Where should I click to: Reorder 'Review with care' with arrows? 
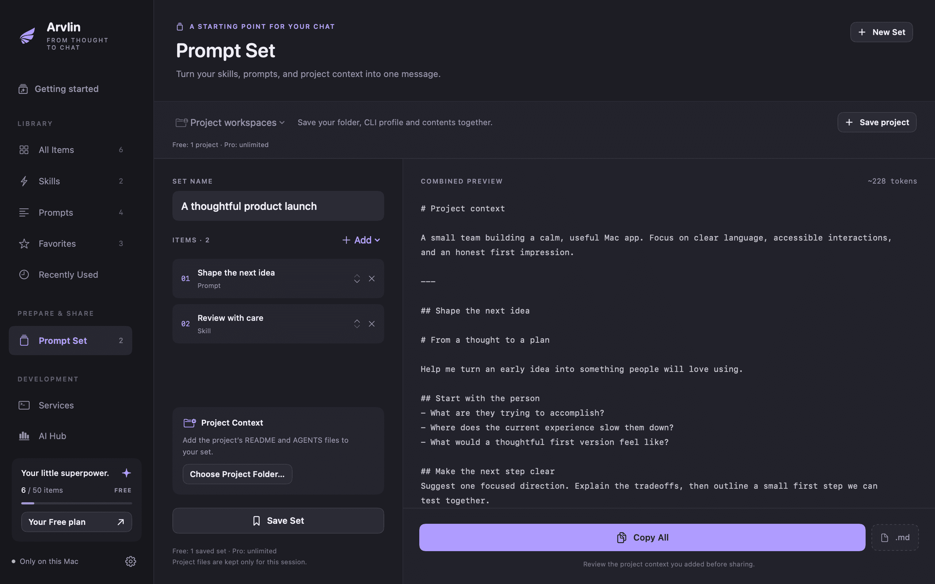click(x=357, y=324)
